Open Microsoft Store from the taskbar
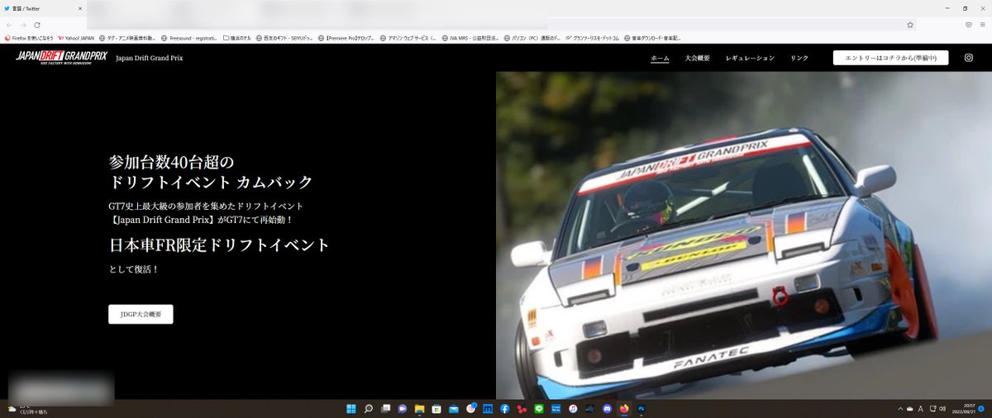992x418 pixels. click(436, 409)
